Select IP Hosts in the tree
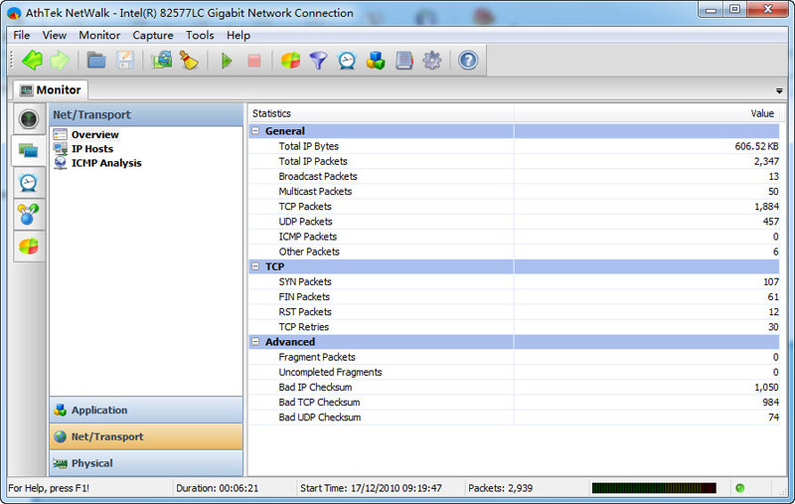The height and width of the screenshot is (504, 795). (91, 149)
